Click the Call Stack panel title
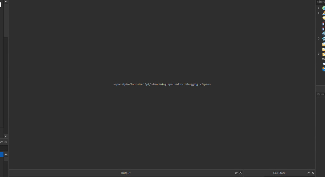 coord(279,173)
